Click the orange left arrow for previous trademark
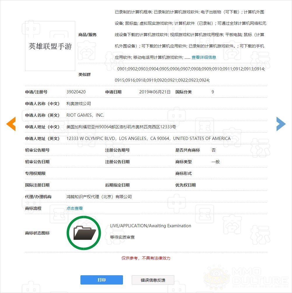Screen dimensions: 292x293 tap(11, 124)
